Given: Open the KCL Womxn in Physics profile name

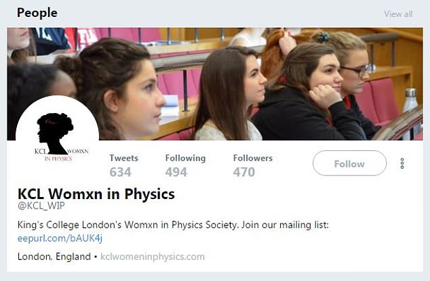Looking at the screenshot, I should click(x=96, y=194).
